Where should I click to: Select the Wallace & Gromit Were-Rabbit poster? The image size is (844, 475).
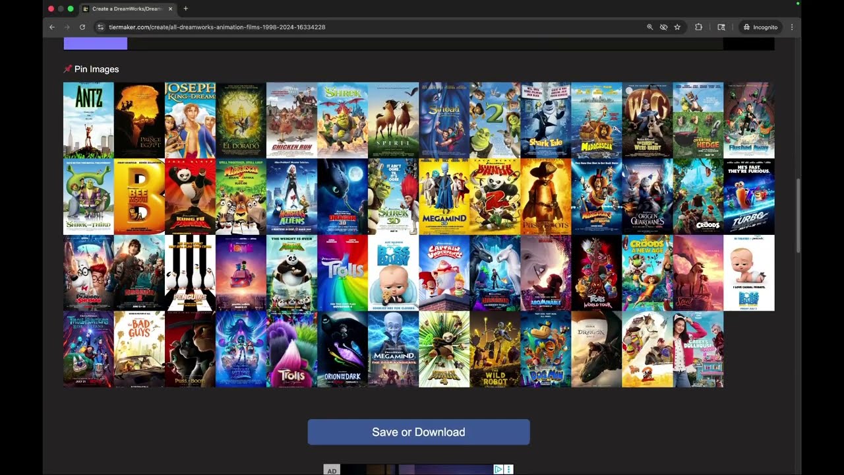[647, 120]
